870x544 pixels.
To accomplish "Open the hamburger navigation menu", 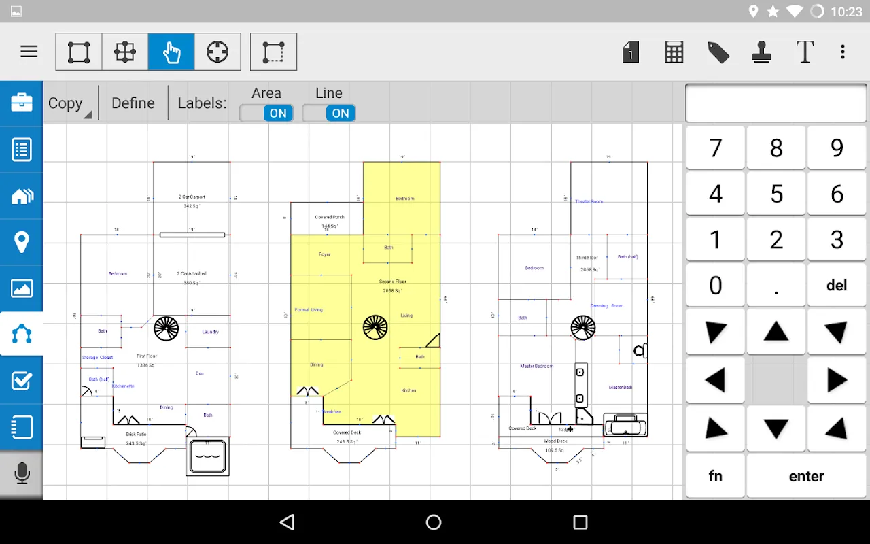I will (29, 52).
